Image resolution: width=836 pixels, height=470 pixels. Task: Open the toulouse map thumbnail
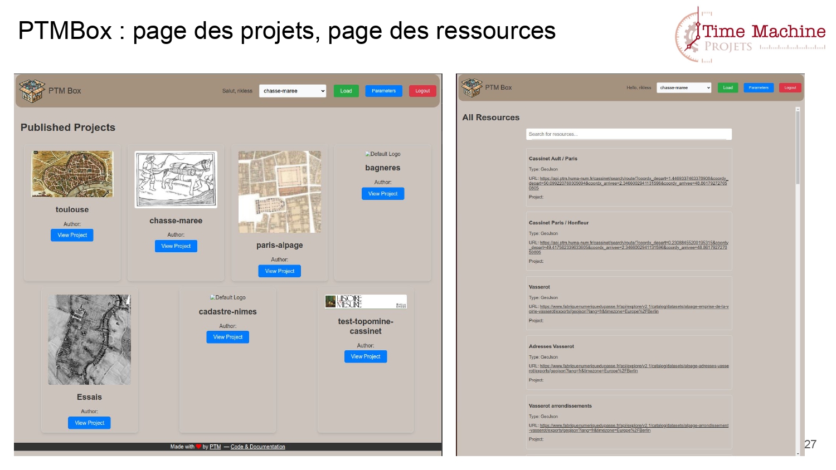[x=72, y=174]
